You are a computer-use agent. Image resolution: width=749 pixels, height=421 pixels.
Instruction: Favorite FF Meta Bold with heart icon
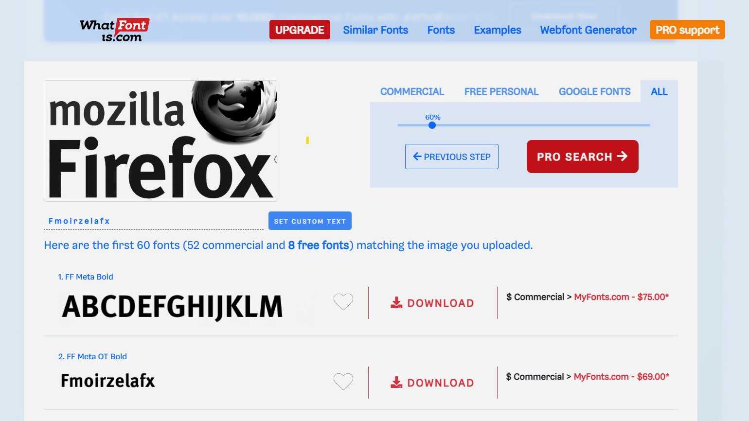click(343, 302)
